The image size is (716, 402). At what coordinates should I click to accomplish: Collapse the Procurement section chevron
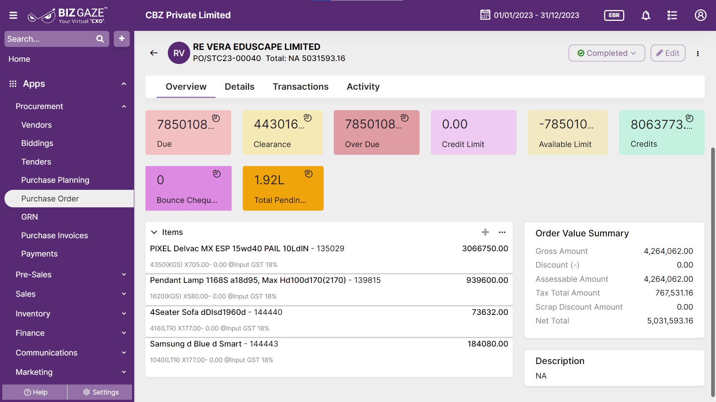pos(124,106)
